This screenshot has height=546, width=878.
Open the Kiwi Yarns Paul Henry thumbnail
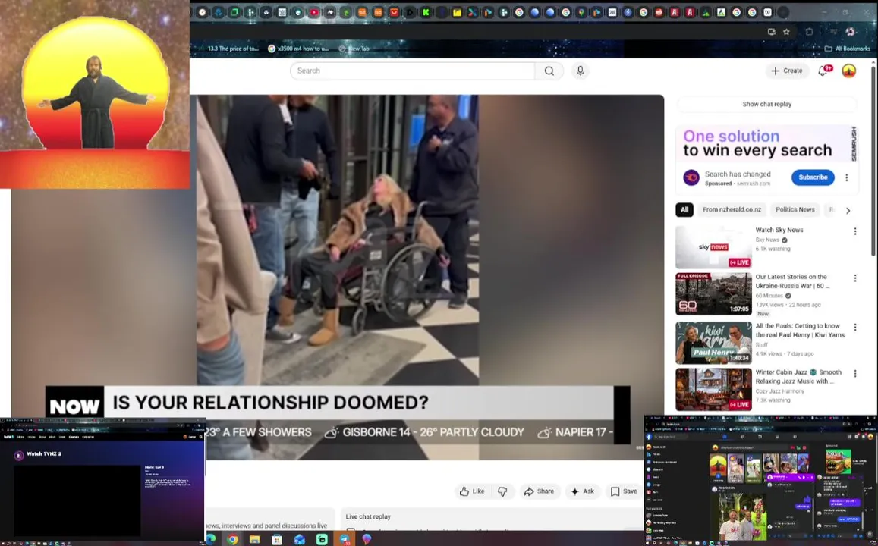tap(713, 342)
